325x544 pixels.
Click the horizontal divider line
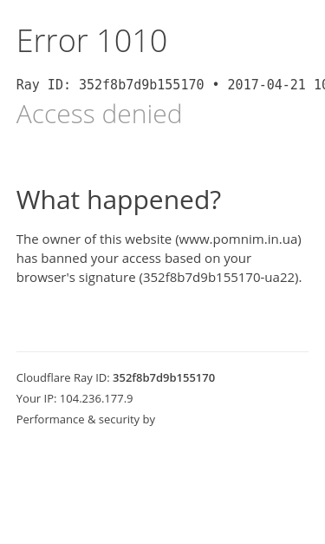(162, 351)
